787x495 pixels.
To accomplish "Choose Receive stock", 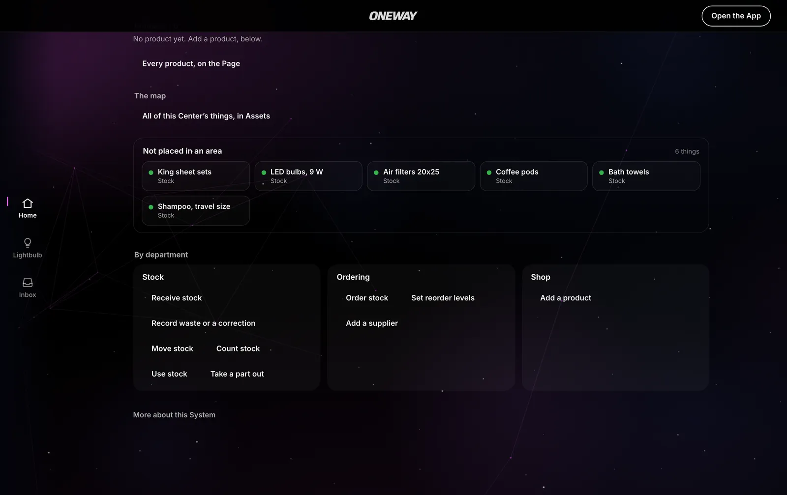I will tap(177, 298).
